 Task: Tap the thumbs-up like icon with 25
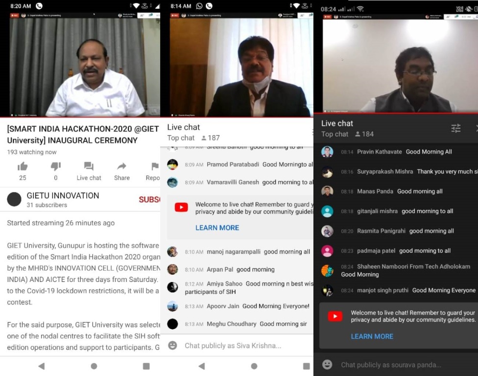pos(23,166)
